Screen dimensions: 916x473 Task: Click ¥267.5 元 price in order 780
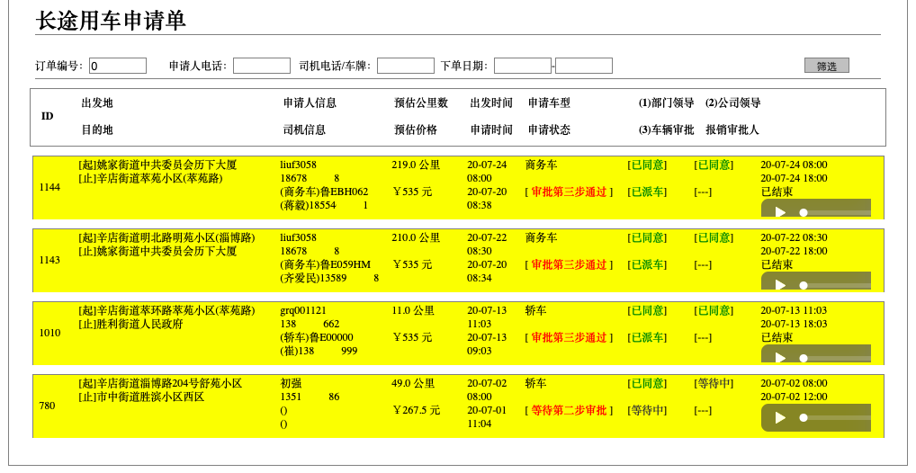coord(416,411)
